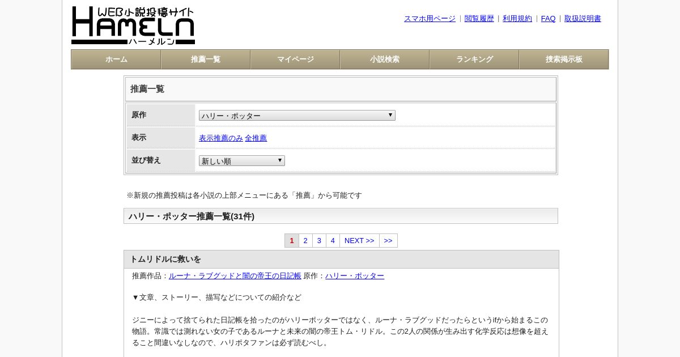The width and height of the screenshot is (680, 357).
Task: Click NEXT >> pagination button
Action: coord(359,241)
